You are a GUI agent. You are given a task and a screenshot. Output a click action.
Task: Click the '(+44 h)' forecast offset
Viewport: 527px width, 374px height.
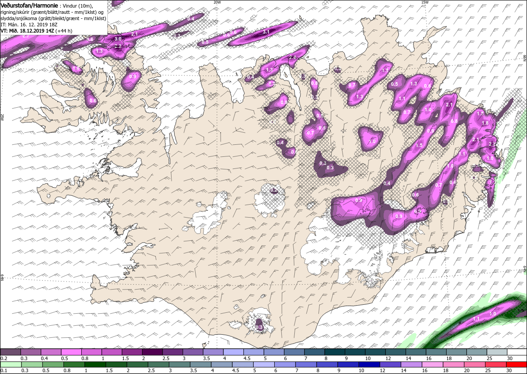point(64,30)
